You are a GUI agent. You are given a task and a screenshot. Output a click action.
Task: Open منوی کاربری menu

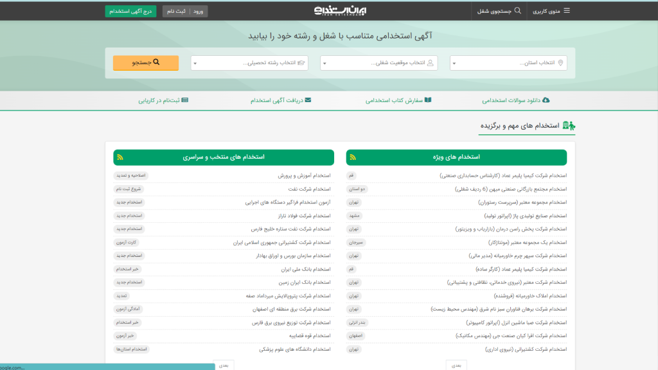(551, 11)
